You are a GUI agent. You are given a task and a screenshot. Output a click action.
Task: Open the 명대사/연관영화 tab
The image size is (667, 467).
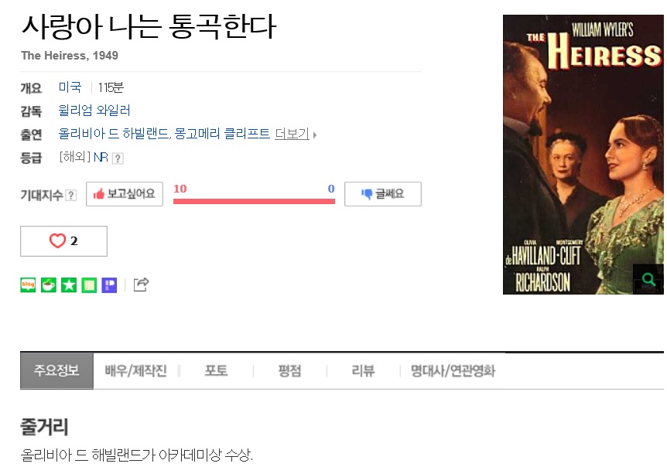click(x=453, y=370)
